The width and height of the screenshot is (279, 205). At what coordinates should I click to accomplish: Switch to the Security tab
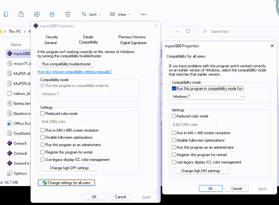(x=52, y=37)
